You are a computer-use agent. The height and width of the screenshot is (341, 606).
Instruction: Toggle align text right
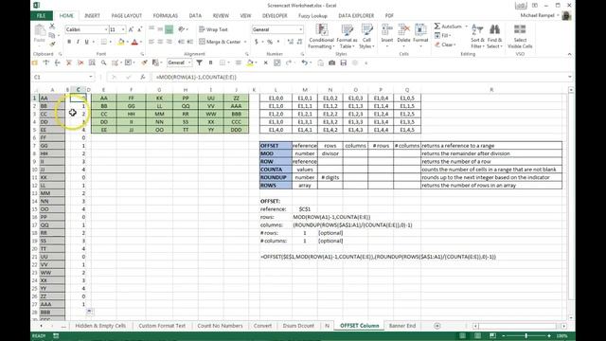(x=169, y=42)
